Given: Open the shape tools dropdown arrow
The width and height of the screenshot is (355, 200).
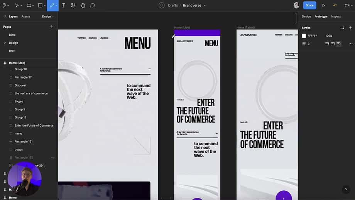Looking at the screenshot, I should click(x=45, y=5).
